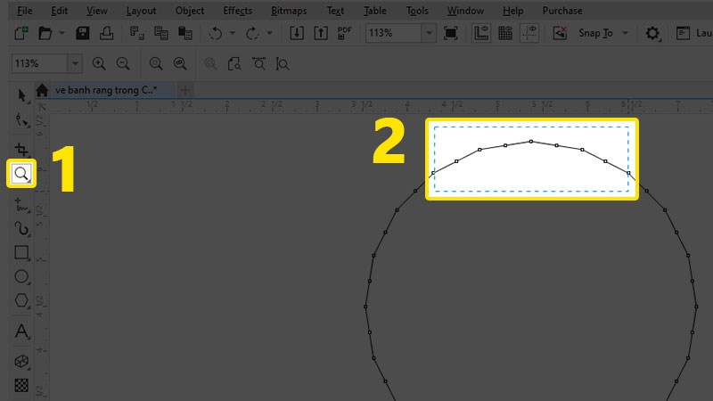Open the Purchase menu item
Screen dimensions: 713x401
click(x=562, y=11)
